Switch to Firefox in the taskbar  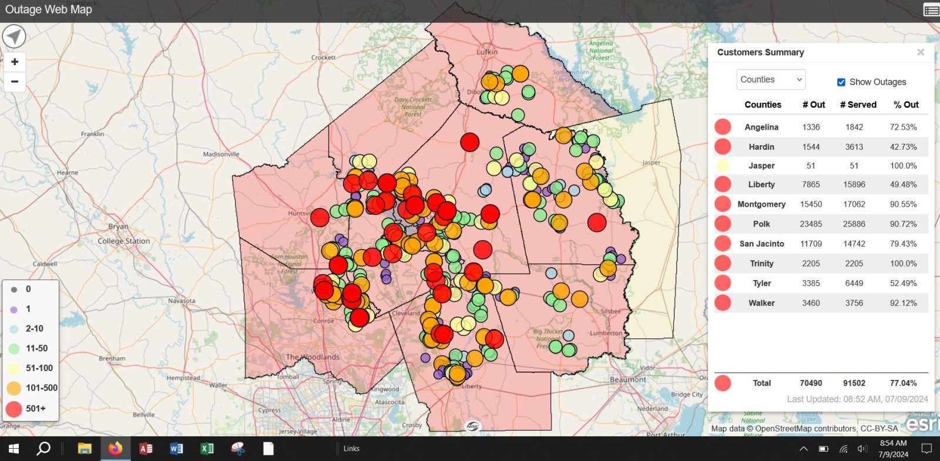[115, 449]
